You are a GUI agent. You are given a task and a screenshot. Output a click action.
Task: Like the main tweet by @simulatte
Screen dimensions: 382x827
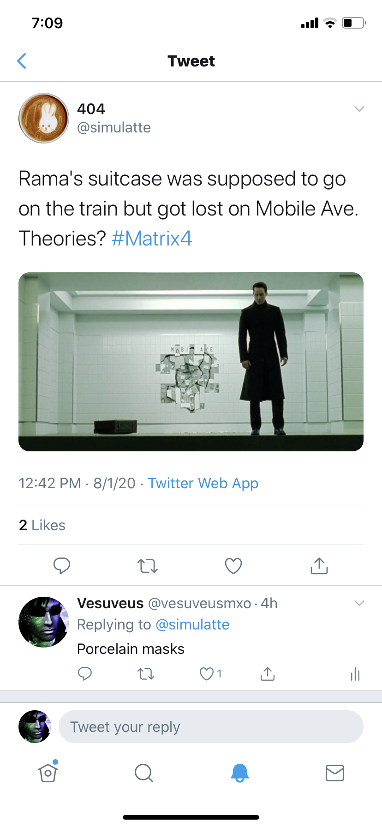point(233,565)
